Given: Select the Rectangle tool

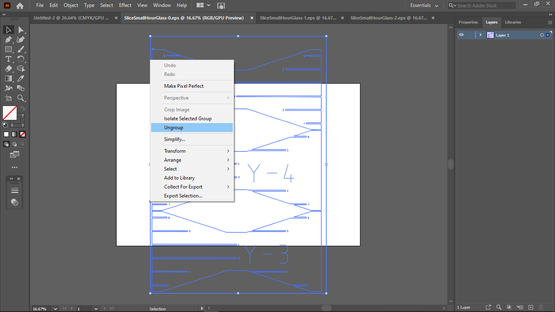Looking at the screenshot, I should coord(8,49).
